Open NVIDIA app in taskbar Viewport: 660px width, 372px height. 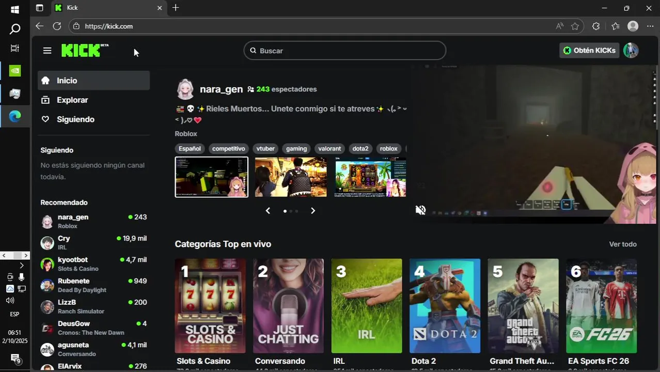tap(15, 71)
